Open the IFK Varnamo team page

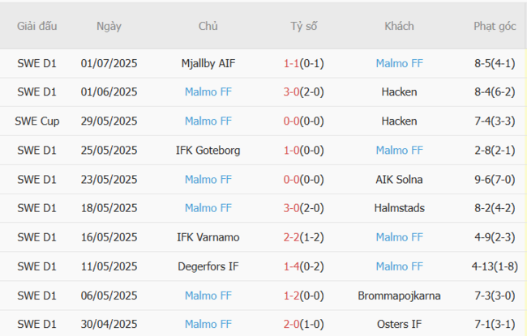[x=208, y=237]
